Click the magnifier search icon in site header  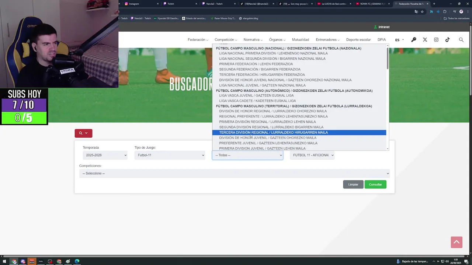[461, 40]
